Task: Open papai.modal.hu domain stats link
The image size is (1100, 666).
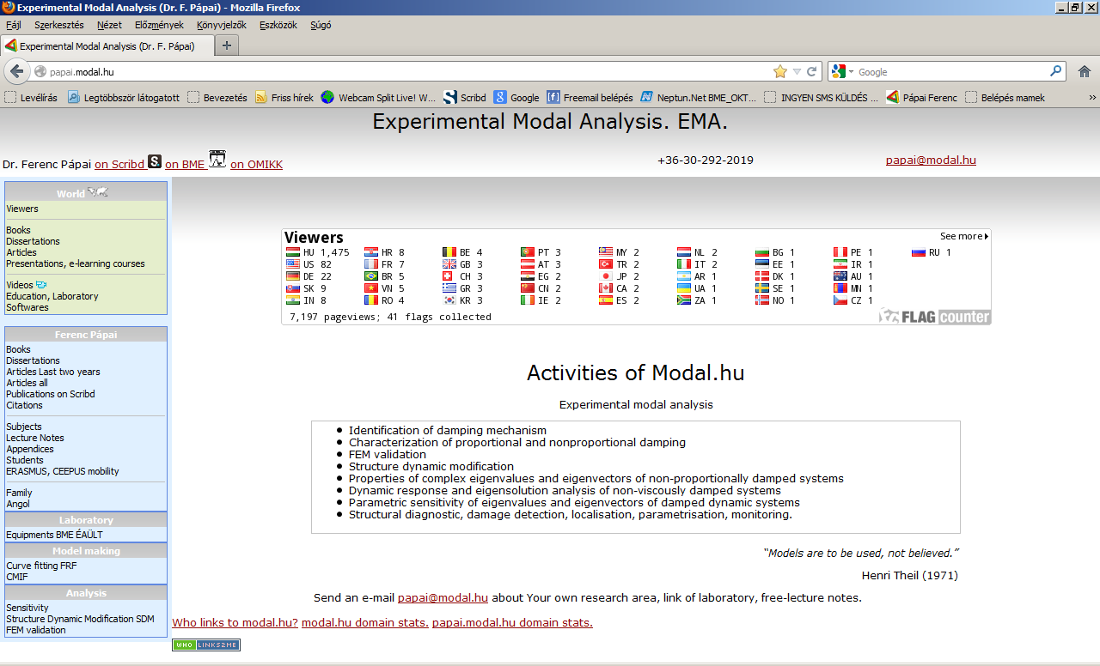Action: click(512, 622)
